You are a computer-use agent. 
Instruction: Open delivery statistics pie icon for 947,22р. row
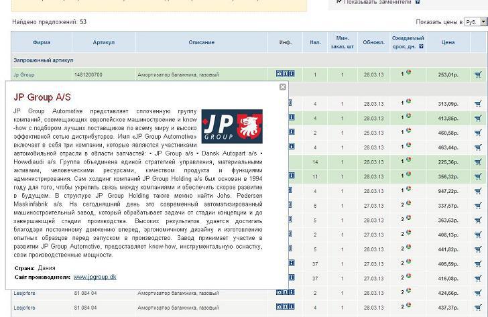(408, 188)
